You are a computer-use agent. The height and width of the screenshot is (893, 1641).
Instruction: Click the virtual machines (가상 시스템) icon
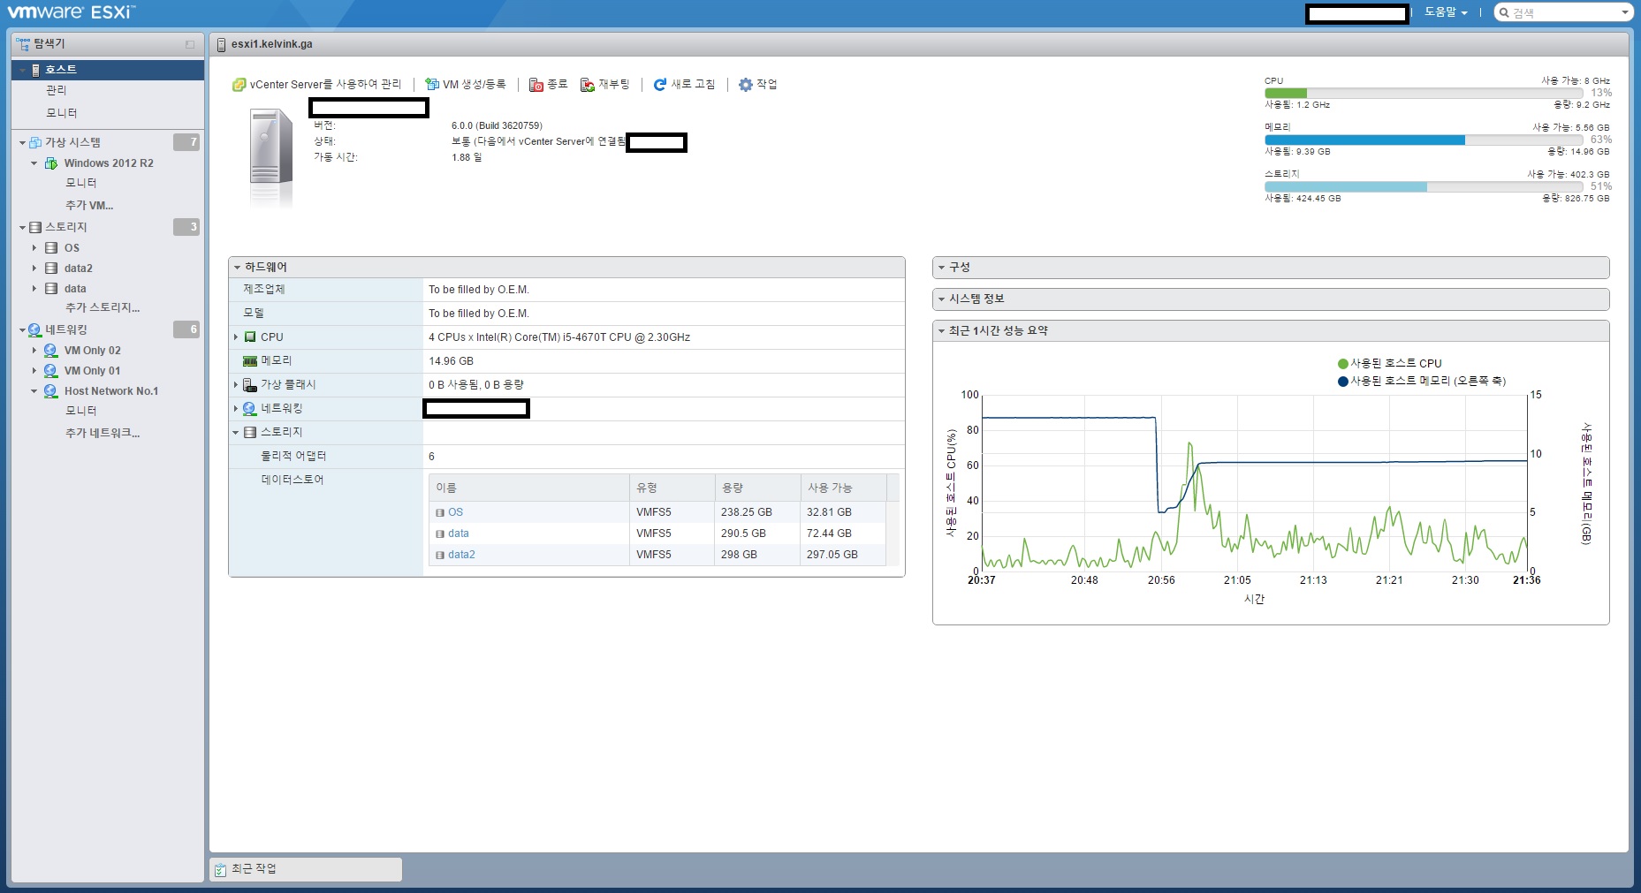(35, 142)
